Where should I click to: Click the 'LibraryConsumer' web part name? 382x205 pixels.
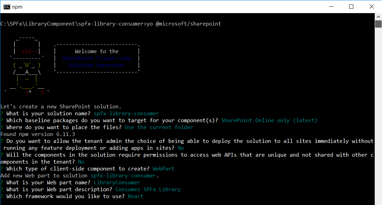tap(117, 183)
